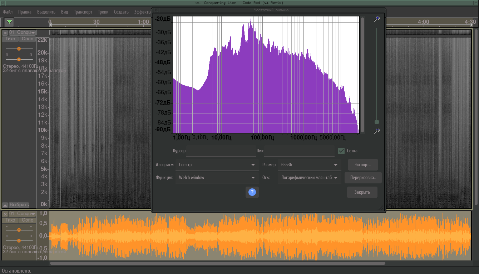Adjust the spectrogram track pan slider knob
The height and width of the screenshot is (274, 479).
19,60
